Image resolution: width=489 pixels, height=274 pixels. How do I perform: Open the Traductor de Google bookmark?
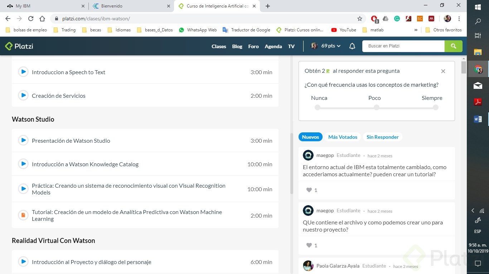[x=246, y=30]
